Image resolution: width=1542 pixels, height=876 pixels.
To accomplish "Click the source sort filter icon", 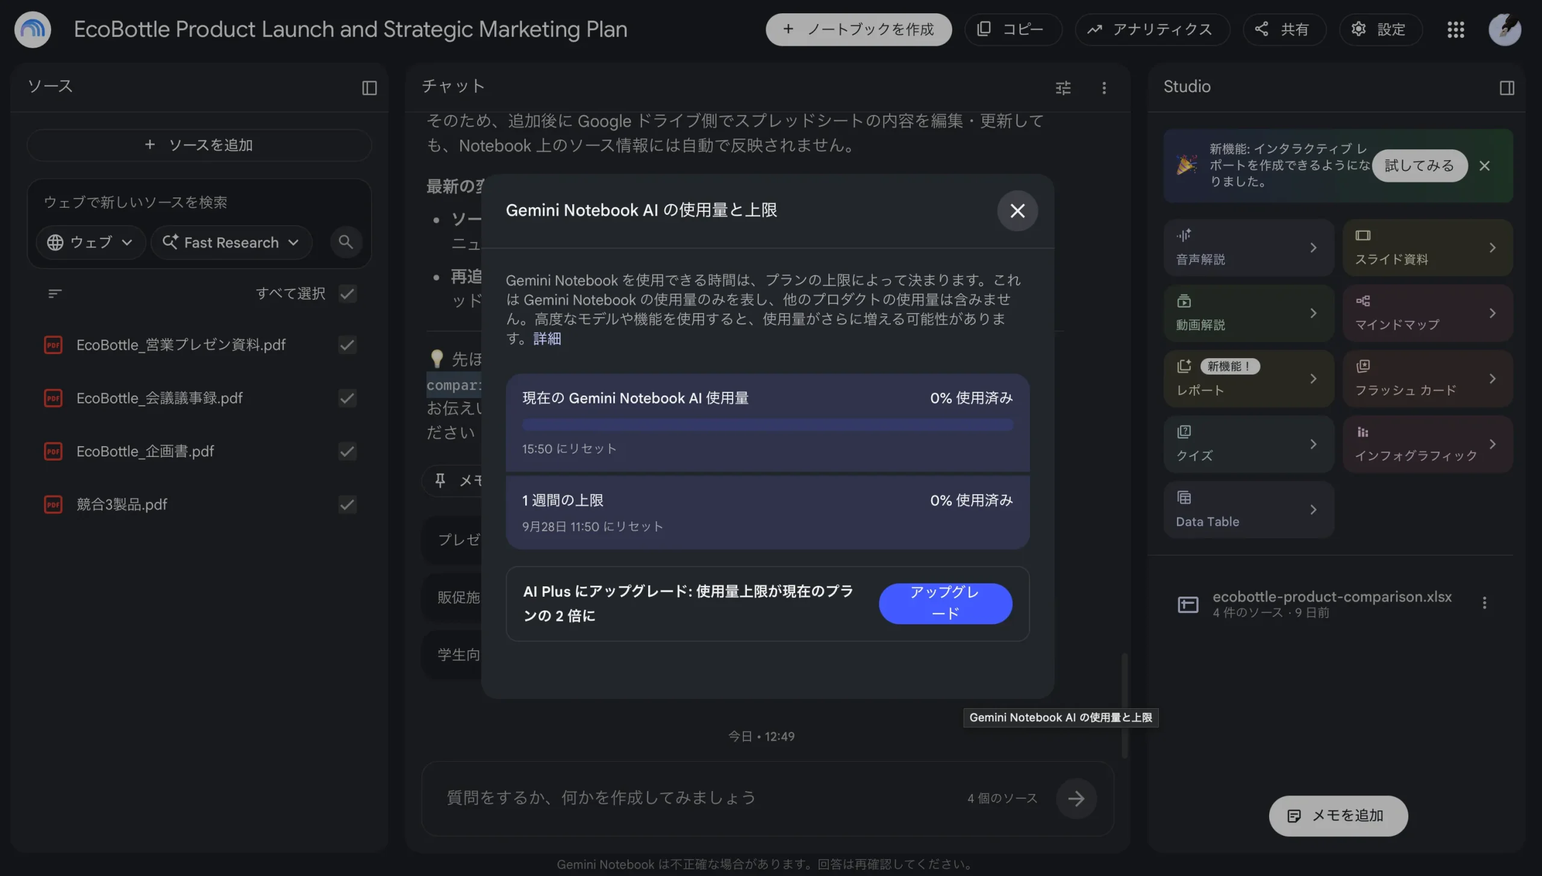I will [x=55, y=293].
